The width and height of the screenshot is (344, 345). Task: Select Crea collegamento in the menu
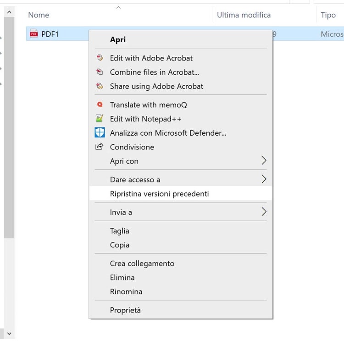[x=142, y=263]
